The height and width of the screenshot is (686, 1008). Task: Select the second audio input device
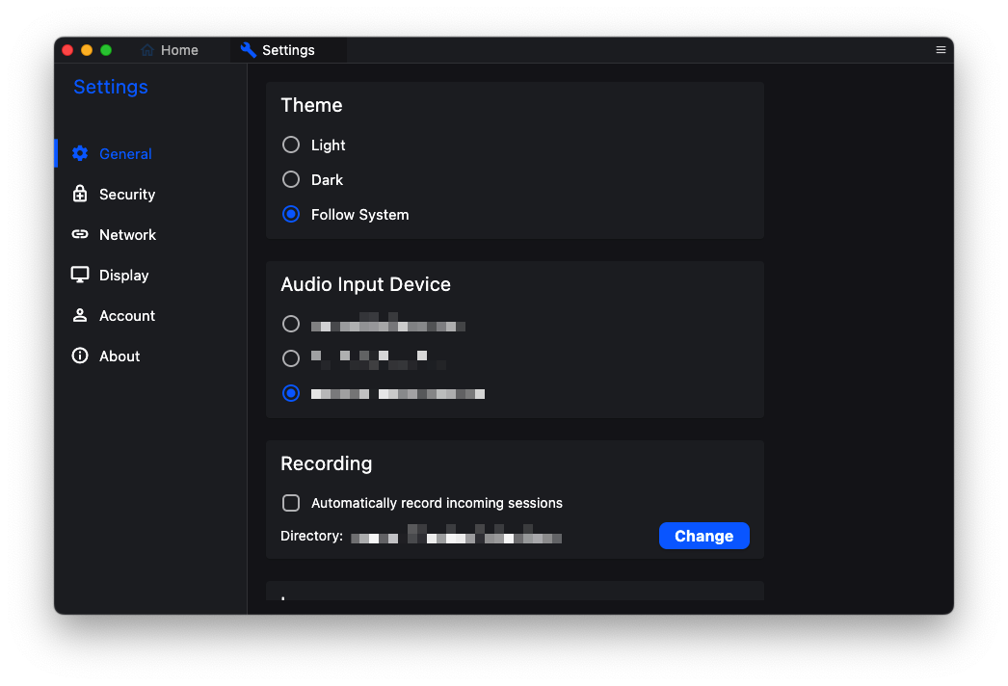click(x=290, y=358)
